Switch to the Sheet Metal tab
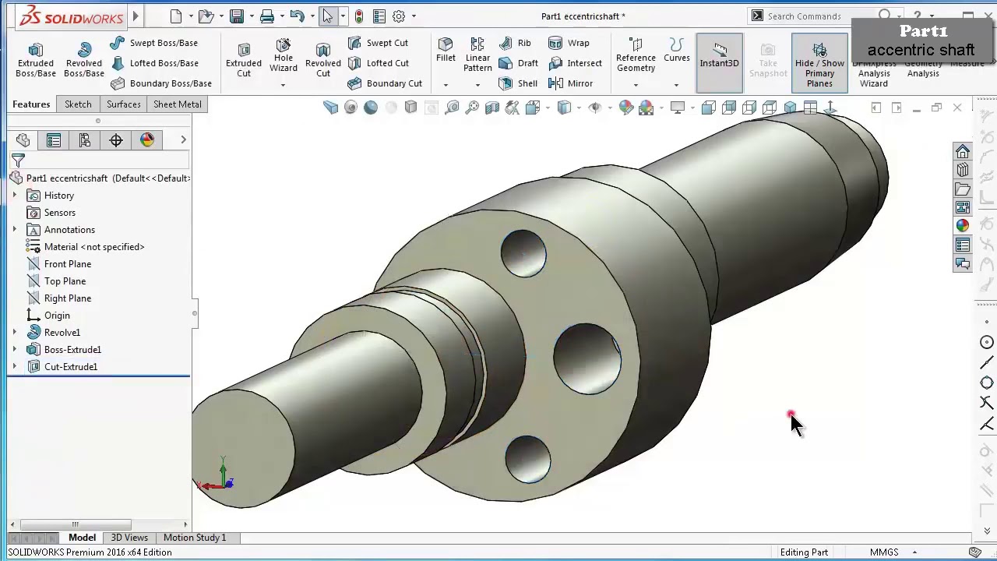The image size is (997, 561). point(178,104)
